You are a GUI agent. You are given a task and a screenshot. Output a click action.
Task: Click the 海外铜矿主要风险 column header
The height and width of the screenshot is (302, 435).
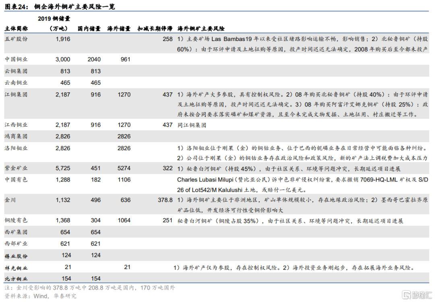click(x=201, y=29)
